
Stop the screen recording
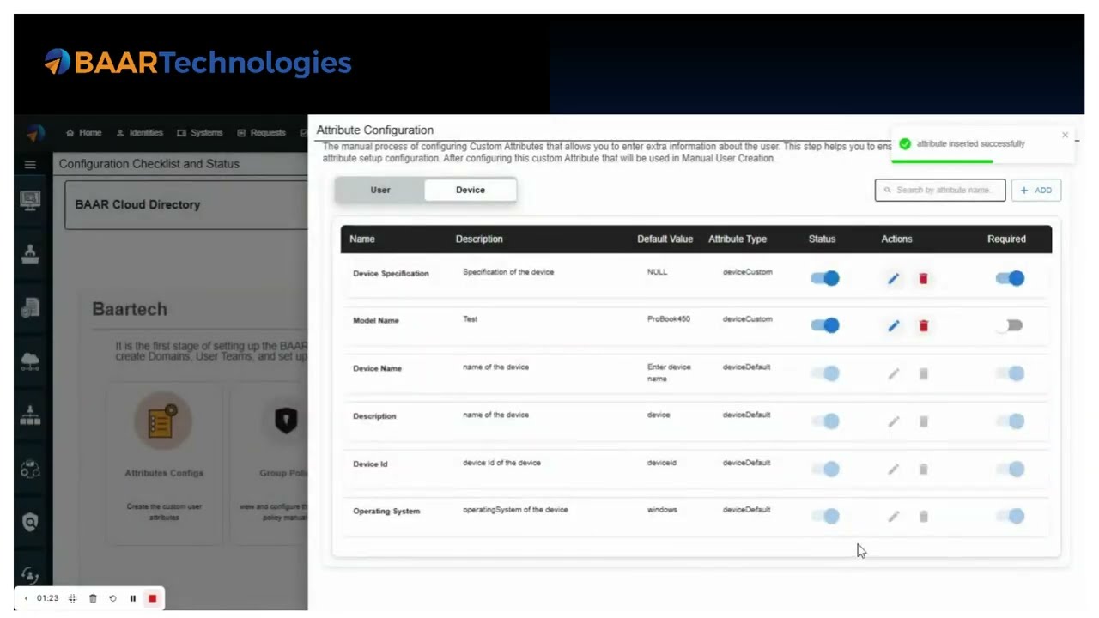pos(152,598)
